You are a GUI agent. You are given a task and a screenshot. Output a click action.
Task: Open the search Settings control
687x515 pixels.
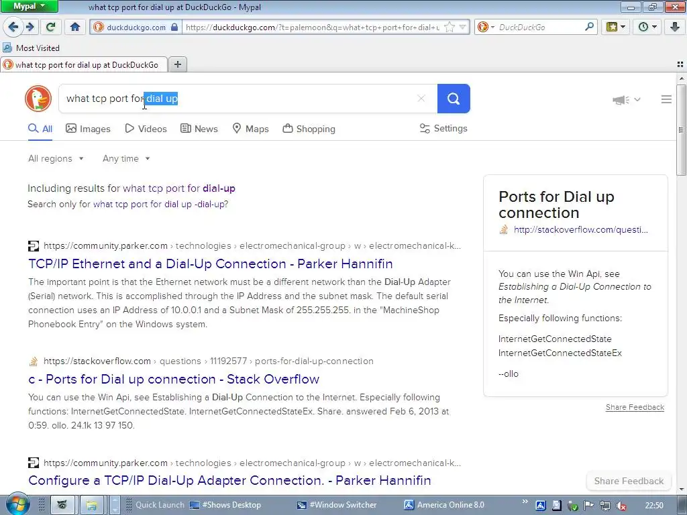(443, 128)
